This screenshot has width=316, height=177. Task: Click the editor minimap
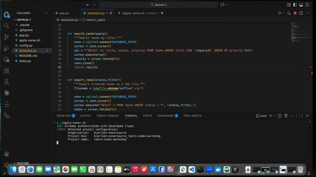click(300, 32)
